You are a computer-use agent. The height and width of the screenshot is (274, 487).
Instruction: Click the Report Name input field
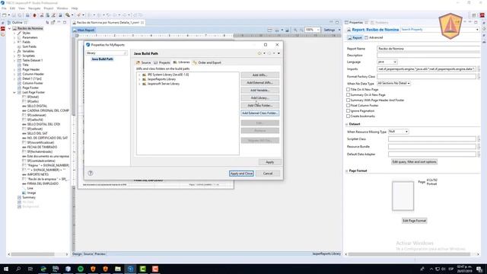(428, 49)
